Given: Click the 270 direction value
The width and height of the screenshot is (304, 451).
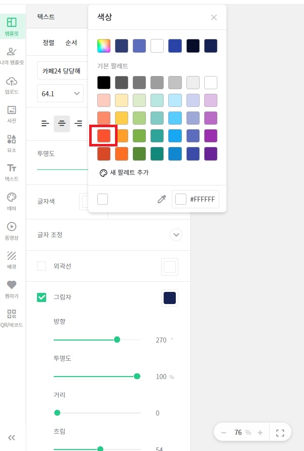Looking at the screenshot, I should [161, 340].
